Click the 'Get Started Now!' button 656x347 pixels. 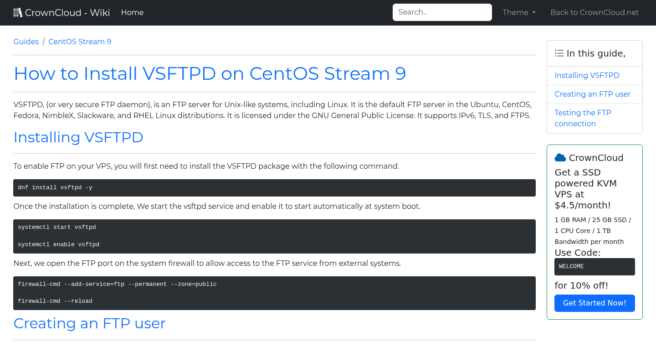coord(594,303)
